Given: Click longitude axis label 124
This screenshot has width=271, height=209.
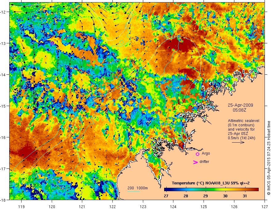Looking at the screenshot, I should [173, 207].
